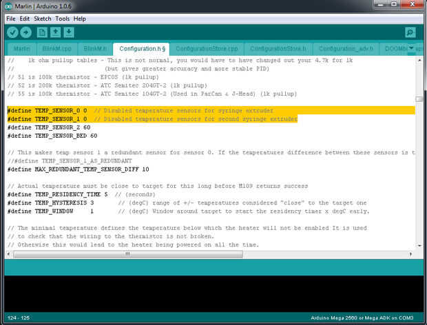Viewport: 427px width, 325px height.
Task: Click comment '55 is 100k thermistor' line
Action: (x=152, y=94)
